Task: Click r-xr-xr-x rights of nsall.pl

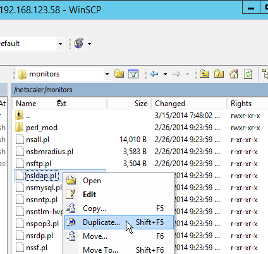Action: click(244, 140)
